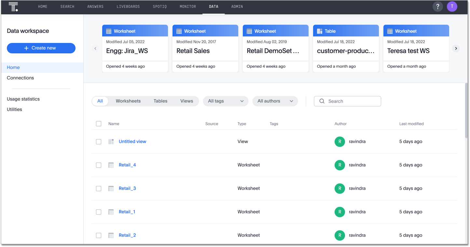Click the worksheet icon on Retail Sales card
The height and width of the screenshot is (247, 470).
coord(178,31)
